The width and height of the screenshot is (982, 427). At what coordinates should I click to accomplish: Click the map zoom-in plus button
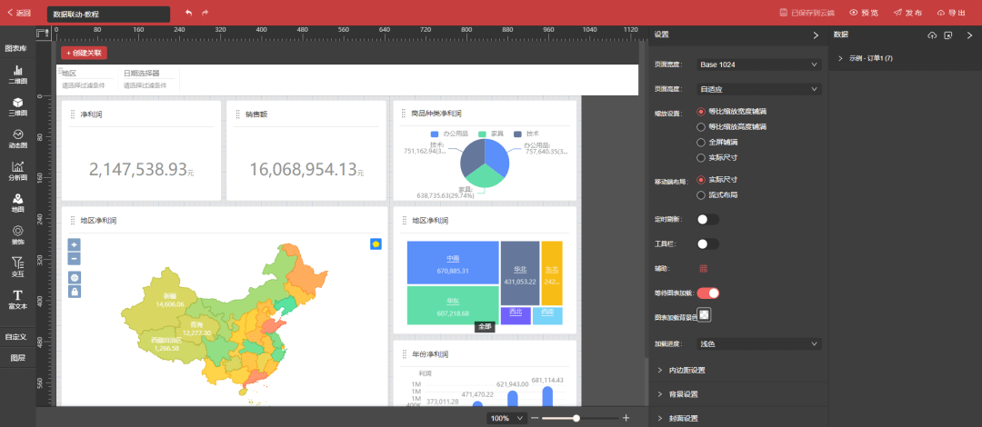tap(75, 244)
